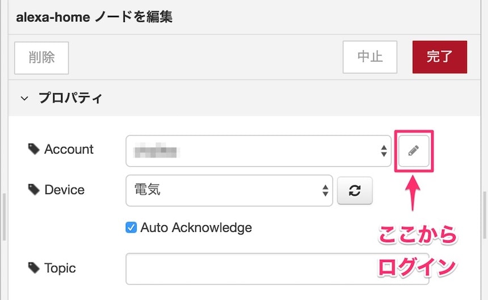Screen dimensions: 488x300
Task: Click the tag icon before Device
Action: pos(33,189)
